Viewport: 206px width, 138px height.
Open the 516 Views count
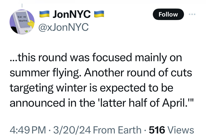tap(171, 130)
